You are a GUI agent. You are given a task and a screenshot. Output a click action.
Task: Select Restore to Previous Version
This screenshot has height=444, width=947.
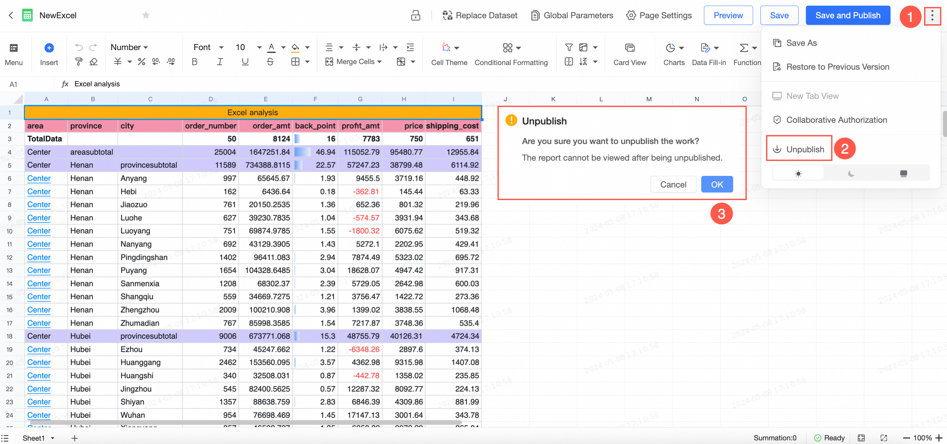click(x=837, y=67)
